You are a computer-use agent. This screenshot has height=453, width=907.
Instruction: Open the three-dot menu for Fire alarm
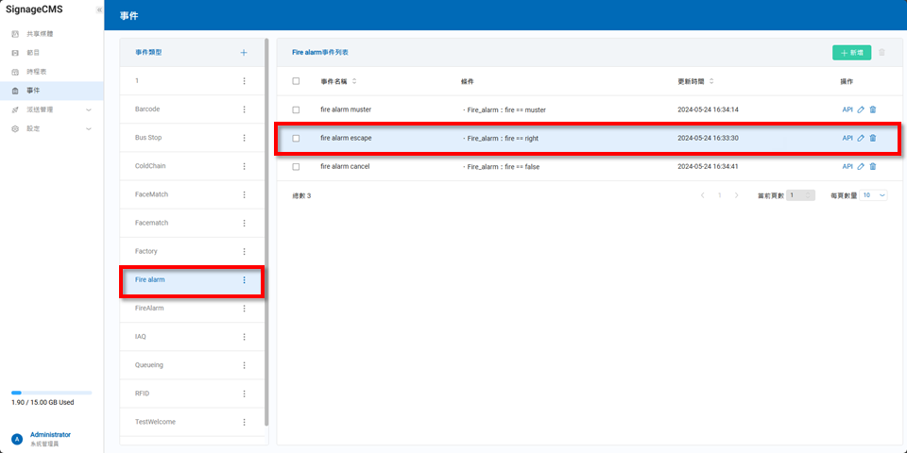(x=244, y=279)
